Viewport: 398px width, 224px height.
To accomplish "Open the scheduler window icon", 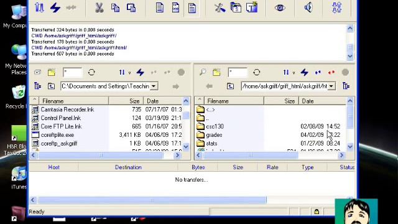I will [236, 7].
